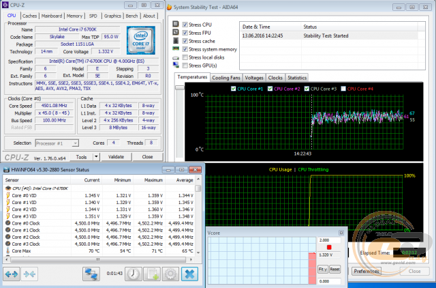Click the Close button in CPU-Z

[x=147, y=157]
